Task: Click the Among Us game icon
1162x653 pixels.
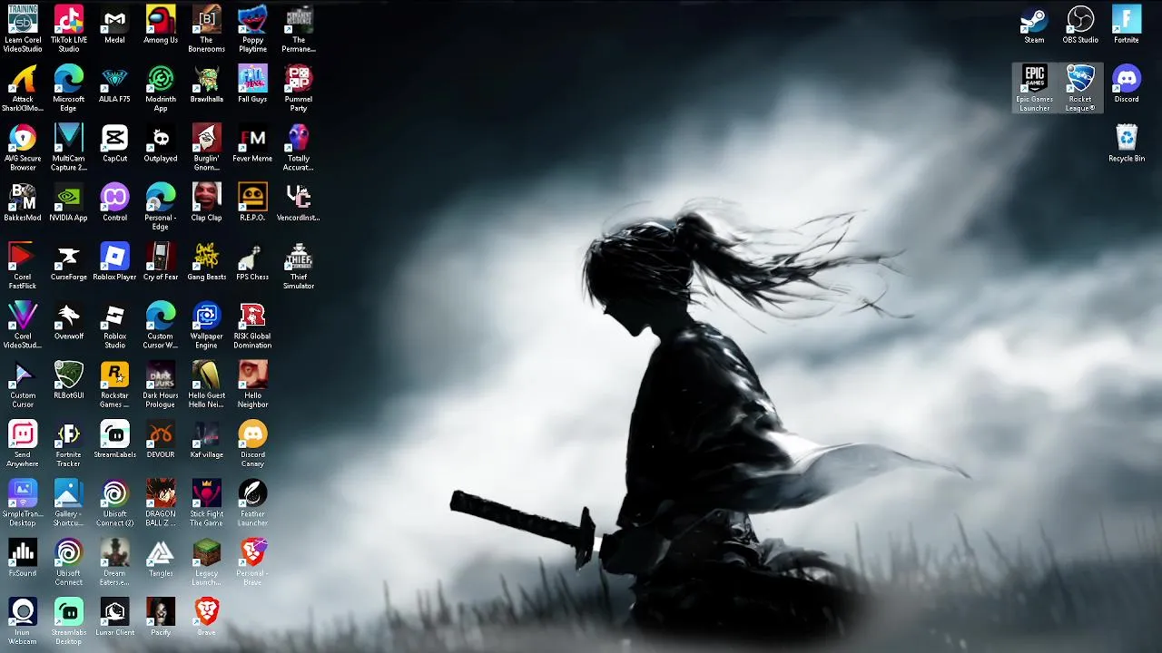Action: coord(161,20)
